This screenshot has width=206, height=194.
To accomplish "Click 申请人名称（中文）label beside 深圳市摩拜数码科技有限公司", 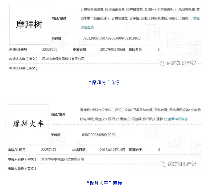I will 23,59.
